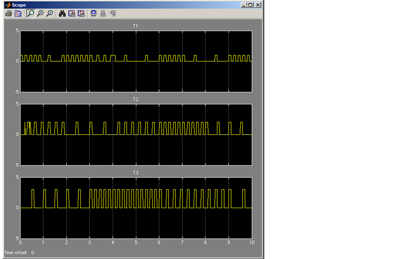Click the Autoscale binoculars icon
This screenshot has height=259, width=400.
[62, 14]
